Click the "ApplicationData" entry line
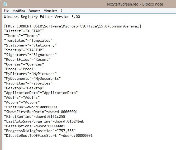This screenshot has width=176, height=150. [41, 93]
